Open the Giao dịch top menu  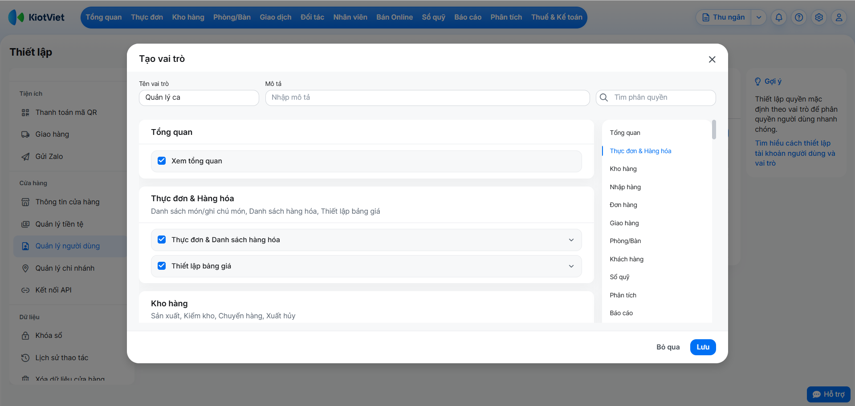[x=276, y=17]
